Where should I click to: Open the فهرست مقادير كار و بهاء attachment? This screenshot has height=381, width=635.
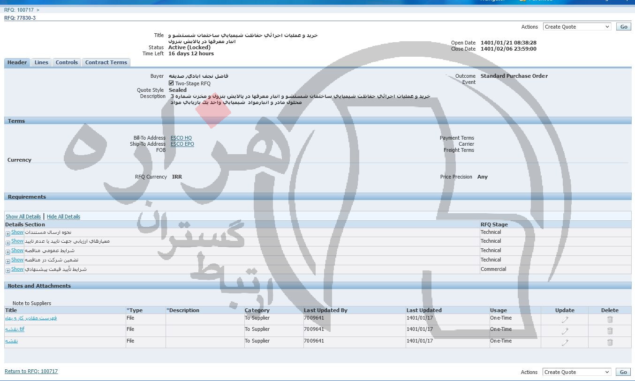31,318
